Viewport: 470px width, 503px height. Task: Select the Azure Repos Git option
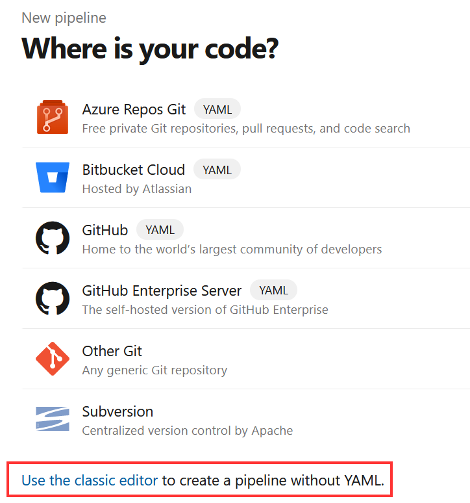[246, 118]
